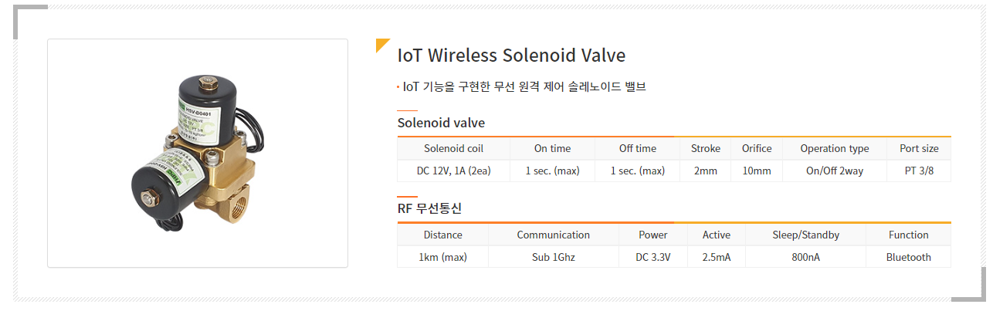Click the Operation type column header
Viewport: 993px width, 311px height.
click(x=834, y=148)
